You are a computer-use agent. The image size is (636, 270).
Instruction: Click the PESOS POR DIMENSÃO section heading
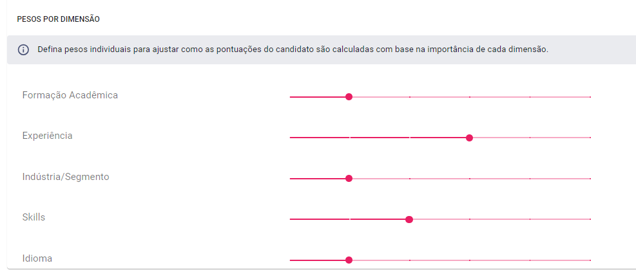pos(59,19)
